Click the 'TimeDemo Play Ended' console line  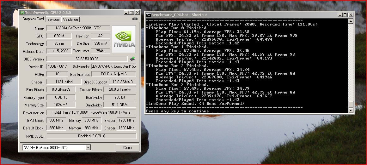tap(195, 104)
